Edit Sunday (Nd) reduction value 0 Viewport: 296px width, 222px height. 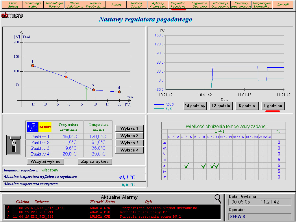point(279,177)
